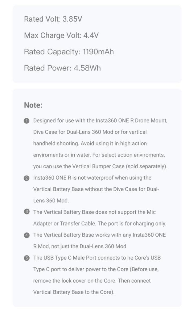Click the 'is not waterproof when using' line
This screenshot has width=195, height=315.
pyautogui.click(x=92, y=178)
